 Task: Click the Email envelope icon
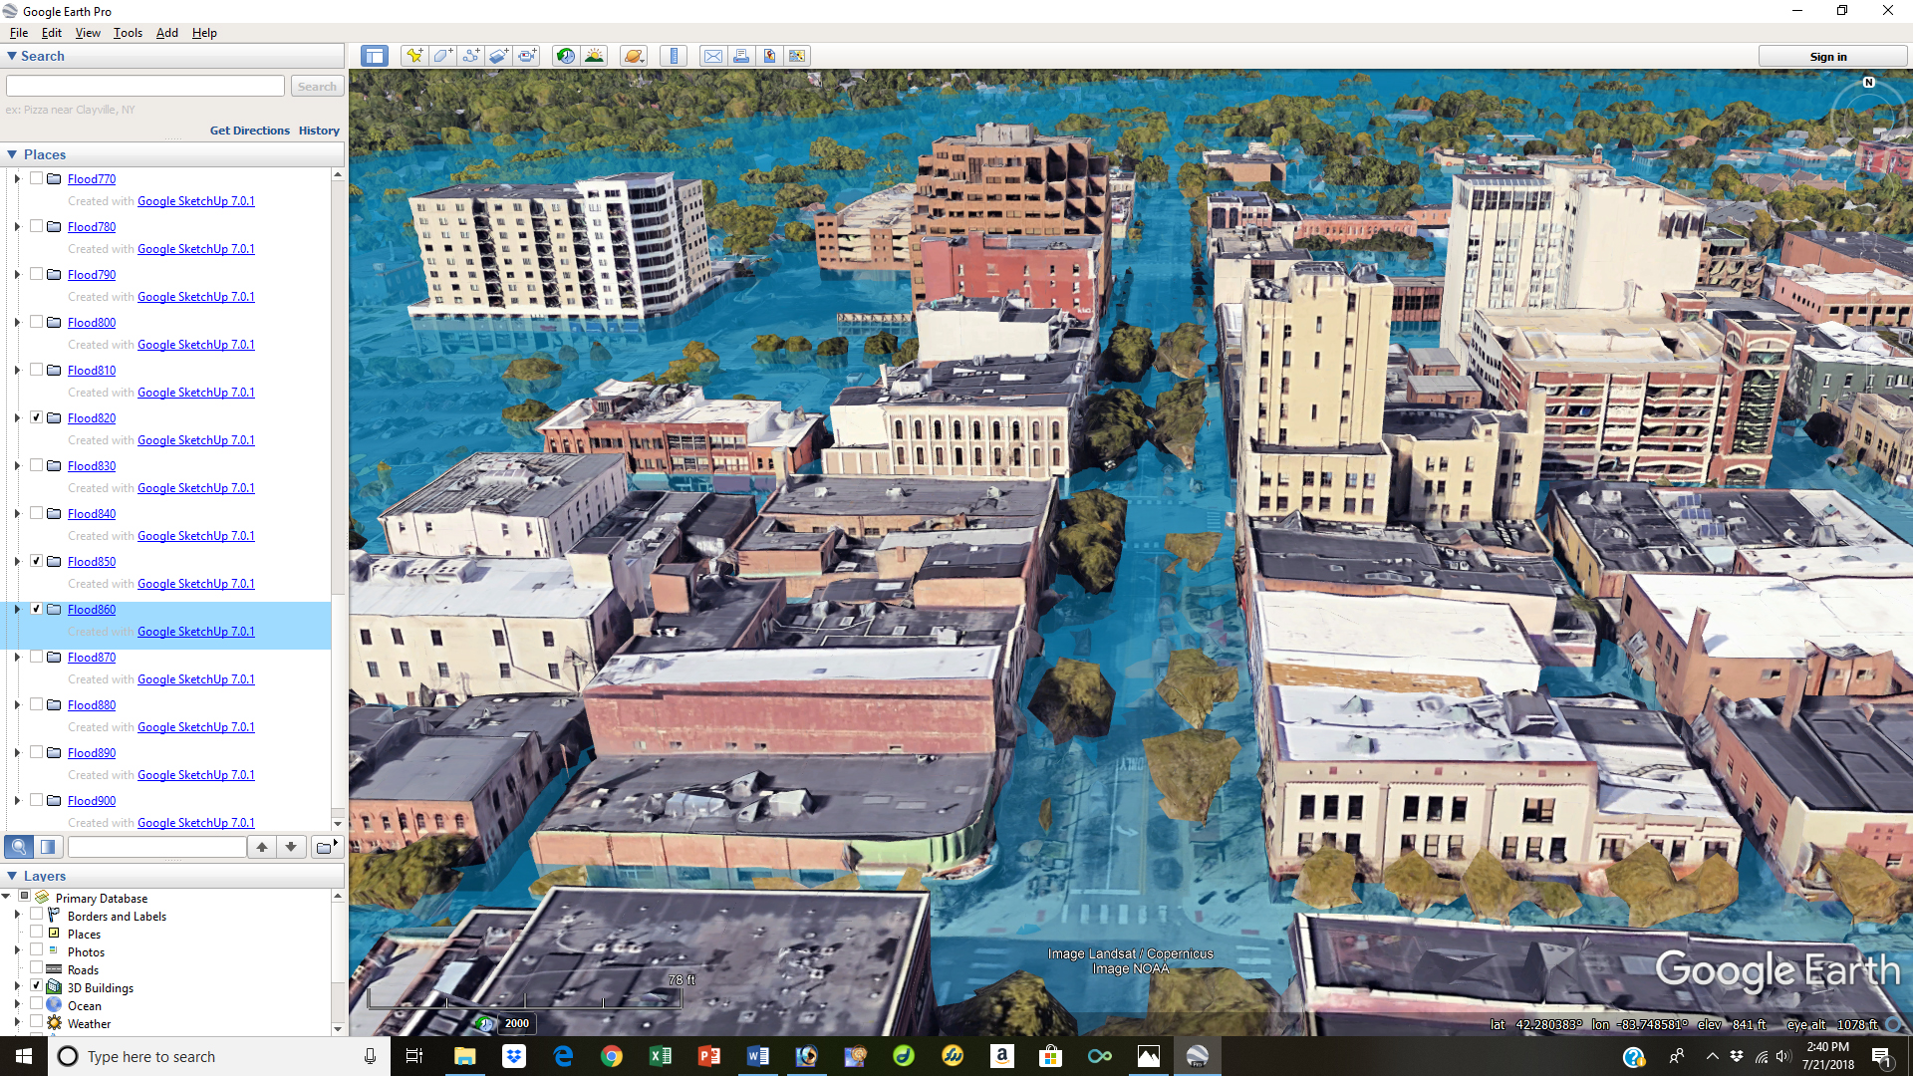713,57
